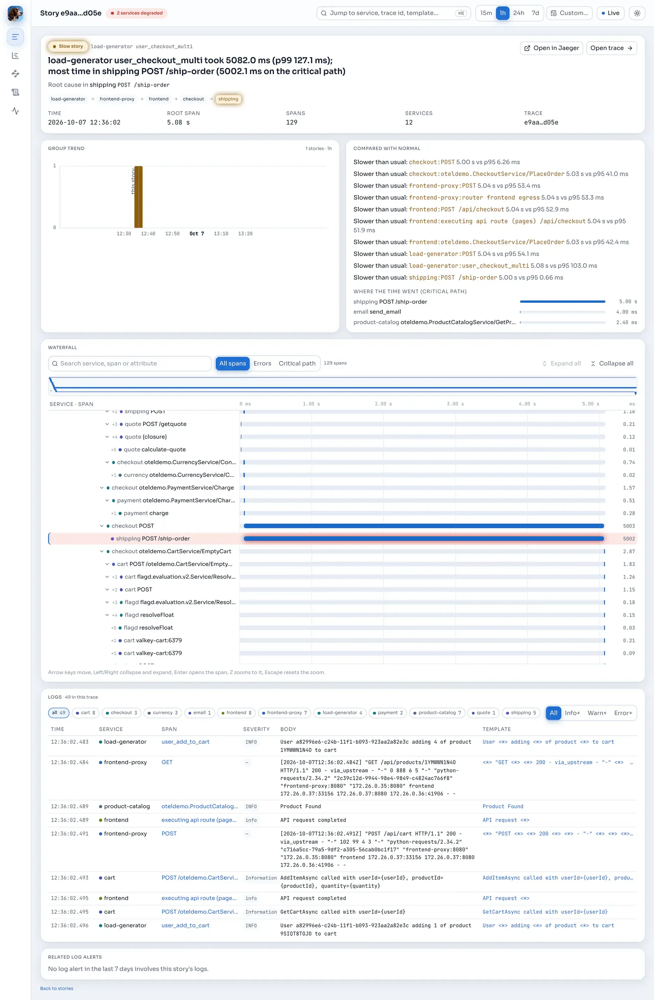Image resolution: width=654 pixels, height=1000 pixels.
Task: Collapse the flagd resolveFloat +4 span chevron
Action: pyautogui.click(x=107, y=615)
